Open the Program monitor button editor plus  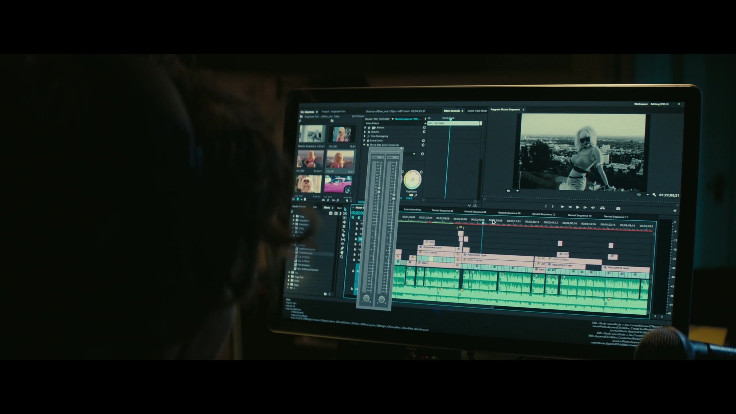point(675,211)
